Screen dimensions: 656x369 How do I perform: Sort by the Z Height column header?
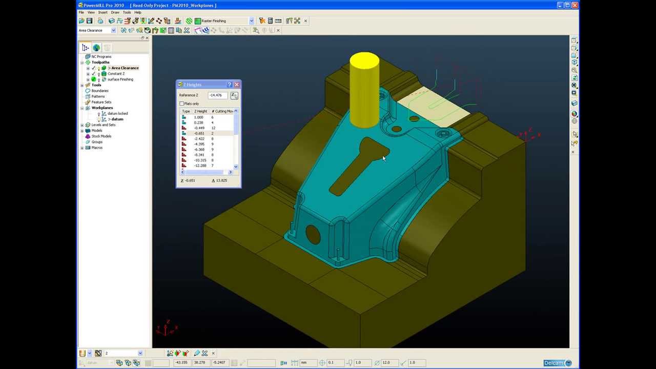coord(201,111)
